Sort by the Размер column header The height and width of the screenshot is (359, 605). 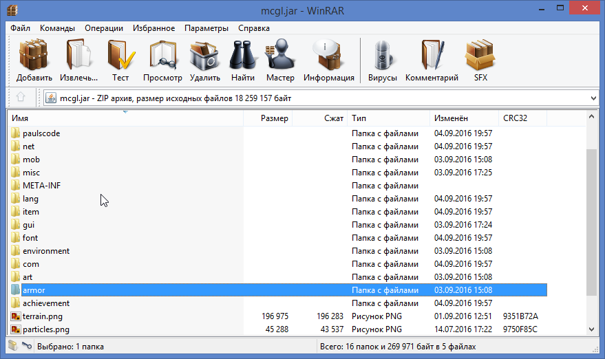click(x=268, y=118)
